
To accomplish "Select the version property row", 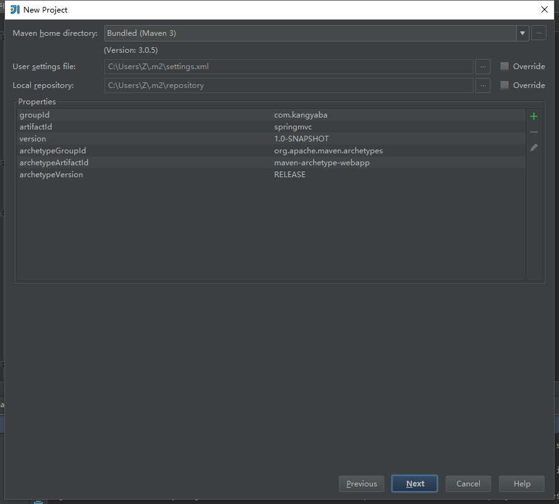I will 271,139.
